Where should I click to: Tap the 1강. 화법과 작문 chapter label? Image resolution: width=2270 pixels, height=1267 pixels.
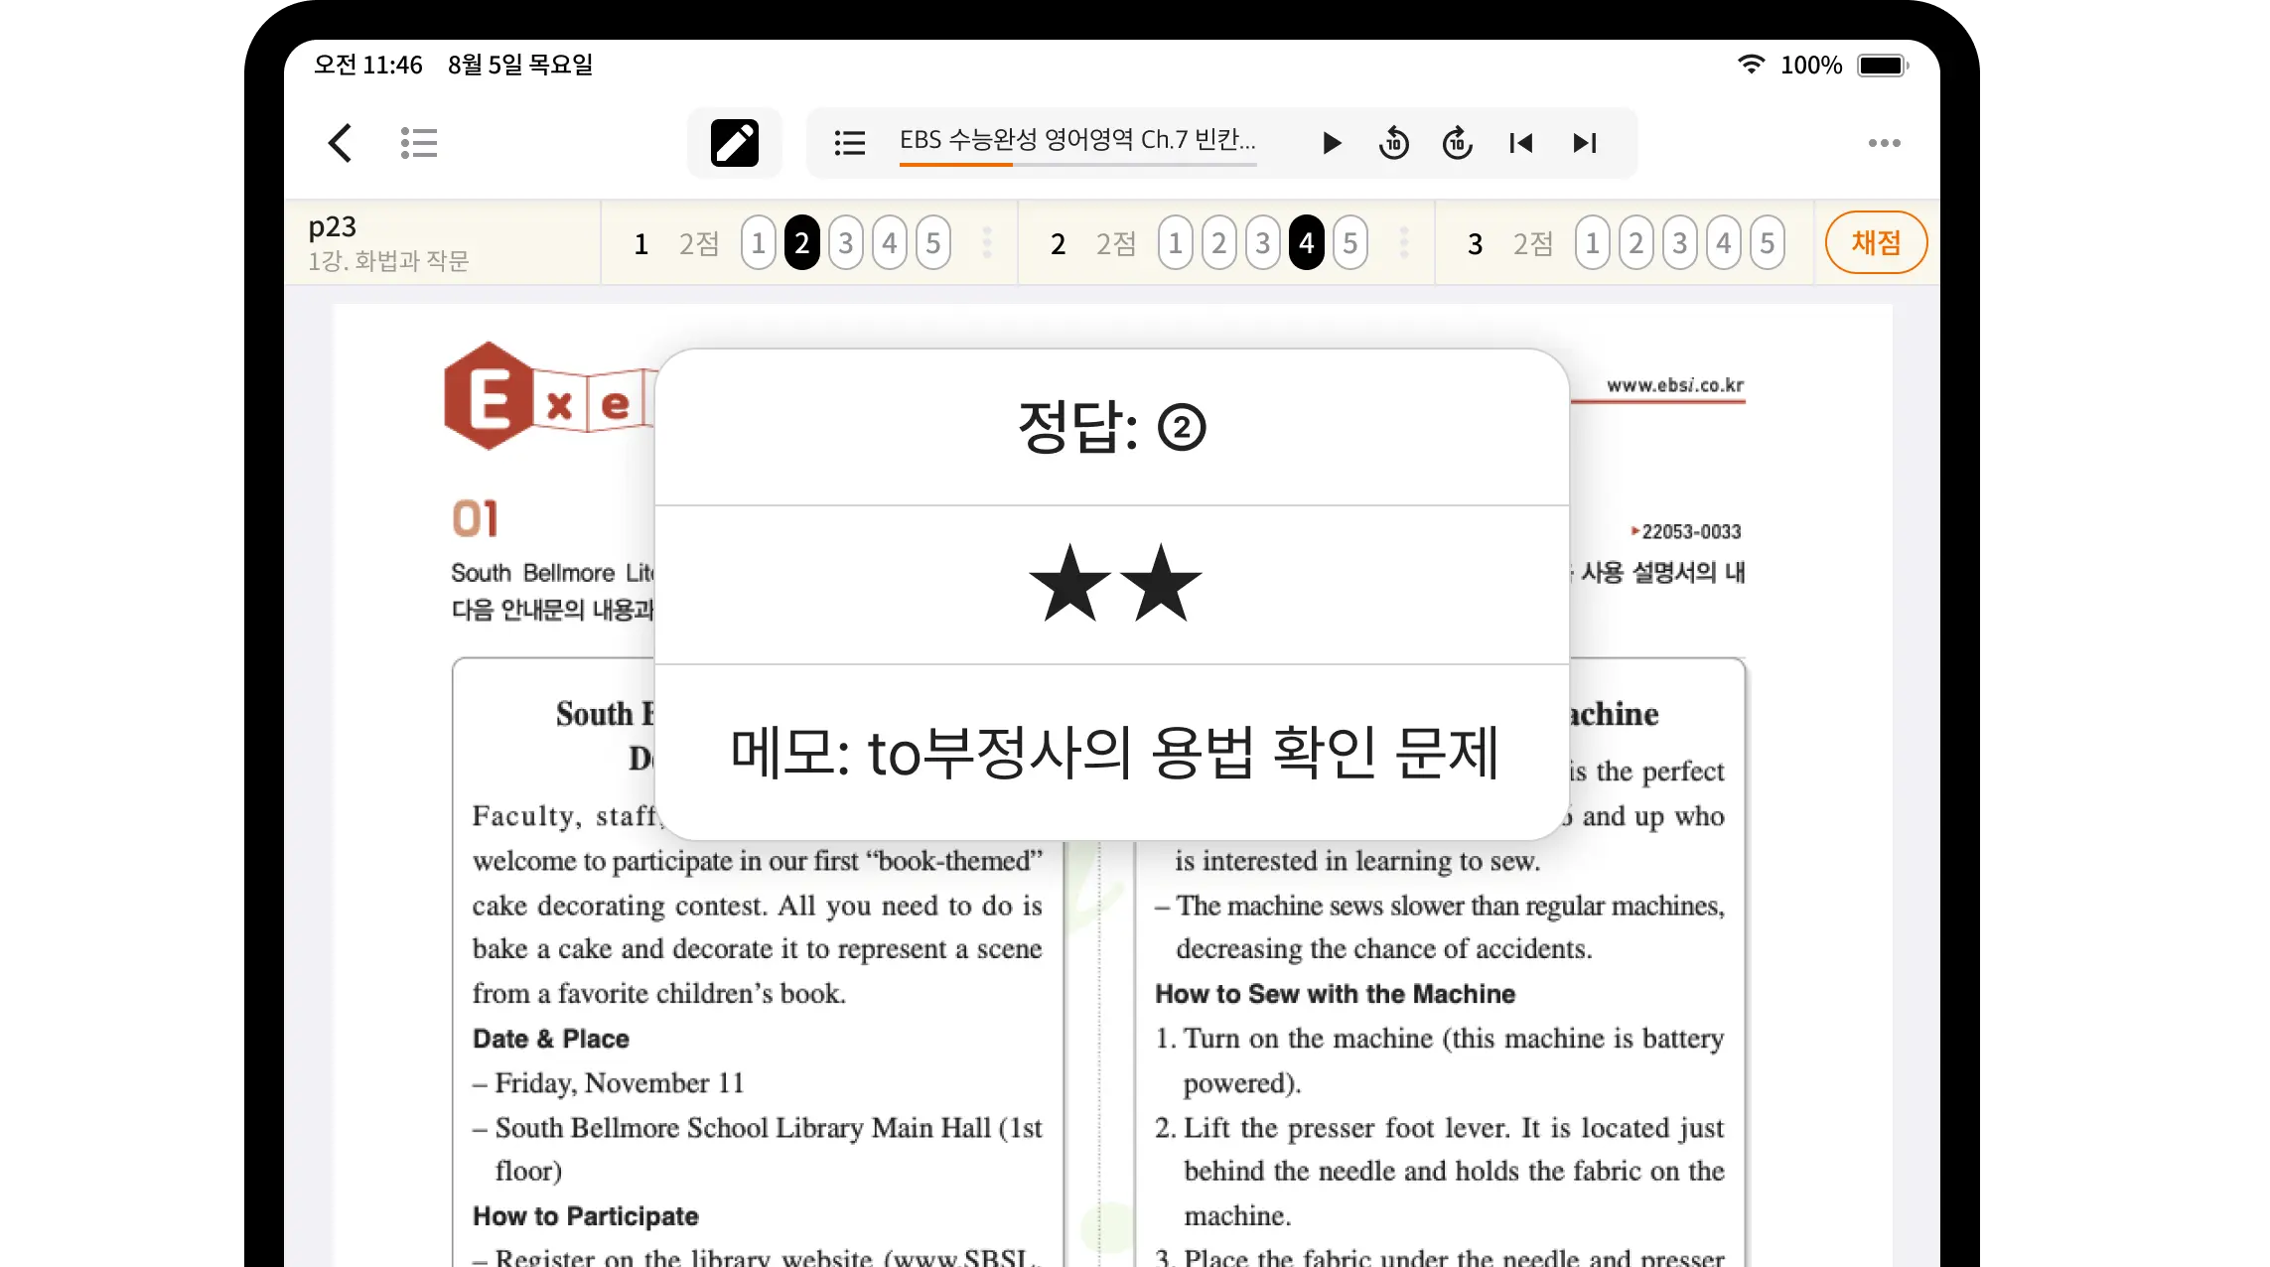tap(388, 261)
